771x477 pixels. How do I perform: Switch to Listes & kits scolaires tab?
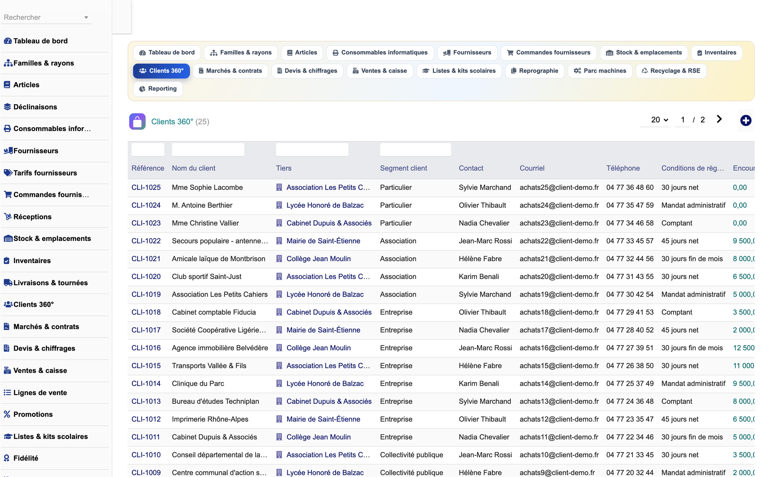[x=459, y=71]
